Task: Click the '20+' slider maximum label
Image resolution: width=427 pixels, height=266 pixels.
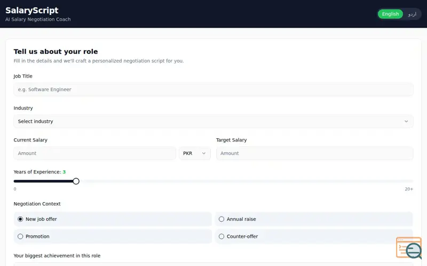Action: pyautogui.click(x=409, y=189)
